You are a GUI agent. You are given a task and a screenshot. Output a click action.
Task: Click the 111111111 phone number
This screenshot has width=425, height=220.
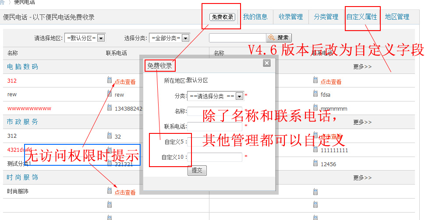(x=334, y=150)
